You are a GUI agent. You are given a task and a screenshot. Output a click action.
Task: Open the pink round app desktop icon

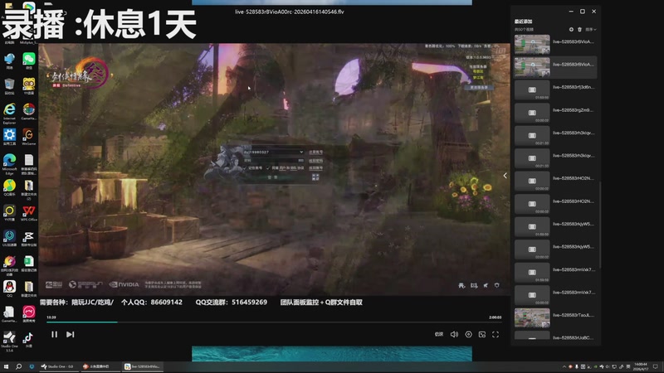click(x=29, y=314)
